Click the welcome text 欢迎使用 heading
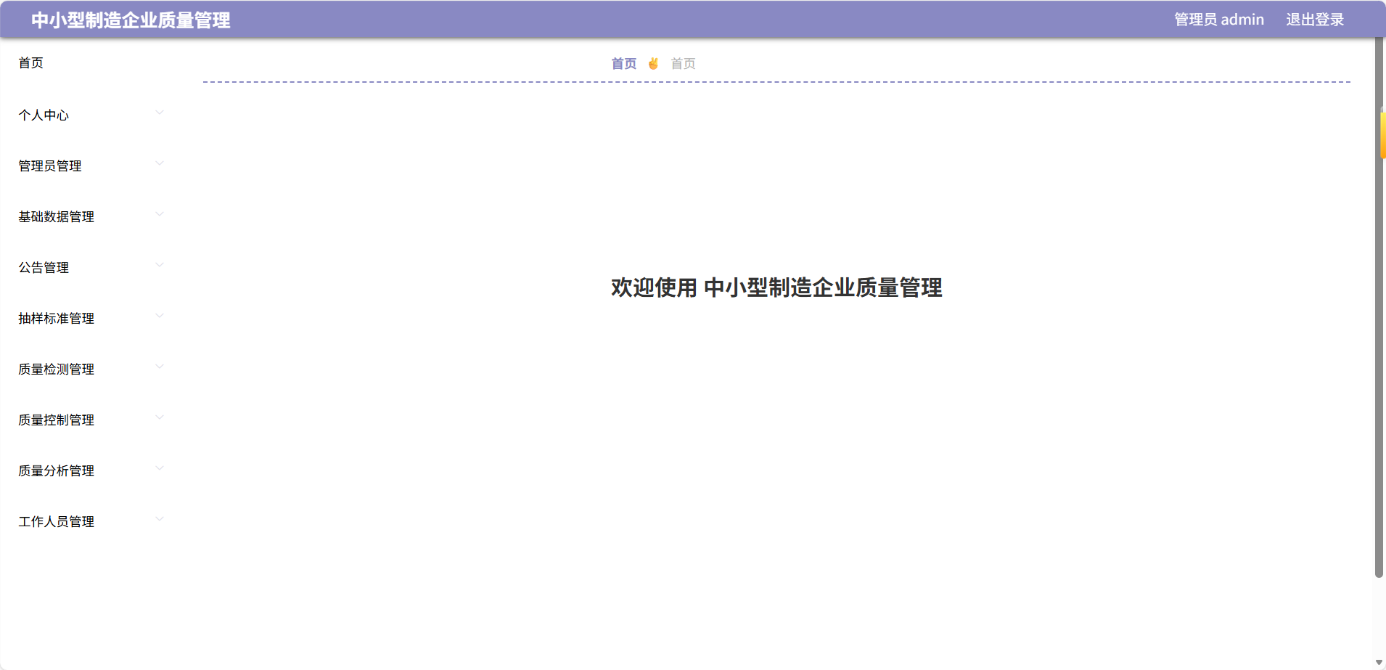This screenshot has height=670, width=1386. [x=776, y=287]
